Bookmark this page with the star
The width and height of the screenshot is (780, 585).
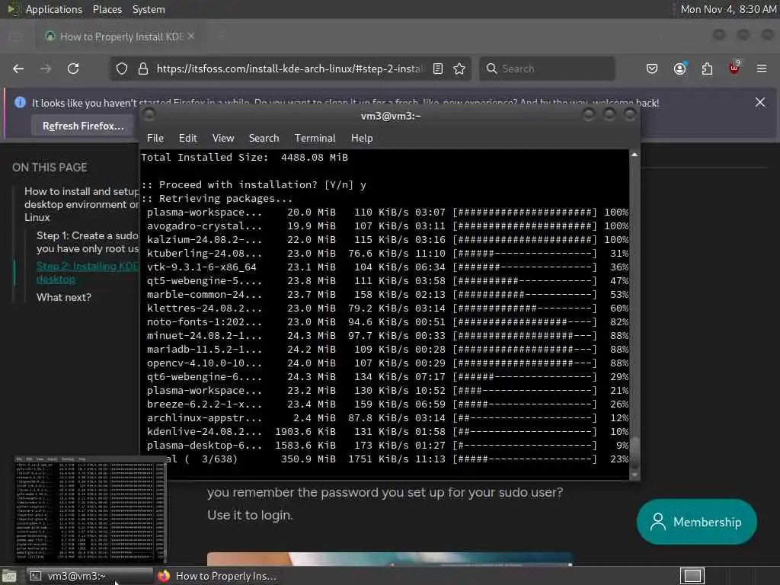(x=459, y=69)
